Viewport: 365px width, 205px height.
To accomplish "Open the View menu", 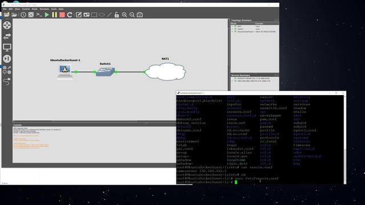I will [x=18, y=9].
